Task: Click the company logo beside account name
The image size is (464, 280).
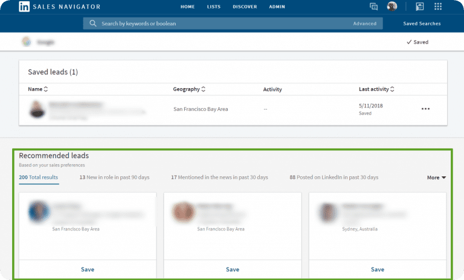Action: (27, 42)
